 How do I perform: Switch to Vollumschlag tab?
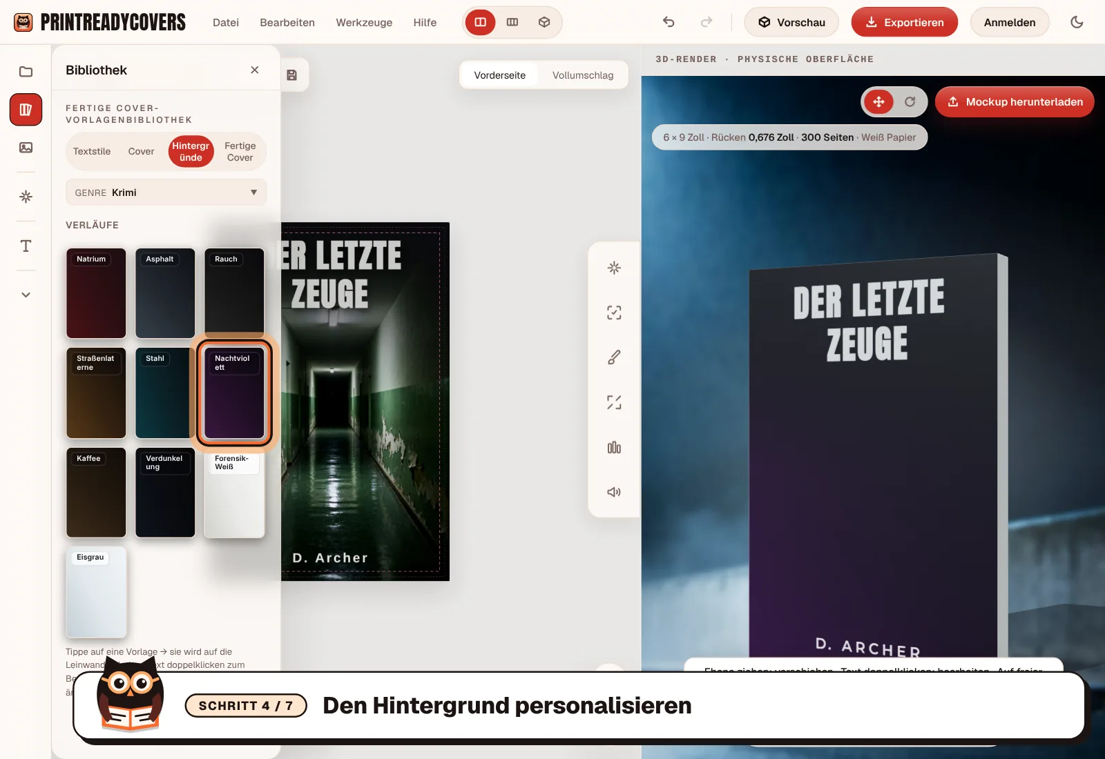(583, 75)
